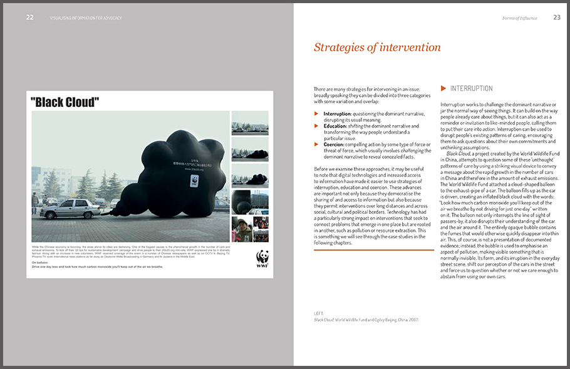
Task: Select the thumbnail collage of people
Action: click(250, 229)
